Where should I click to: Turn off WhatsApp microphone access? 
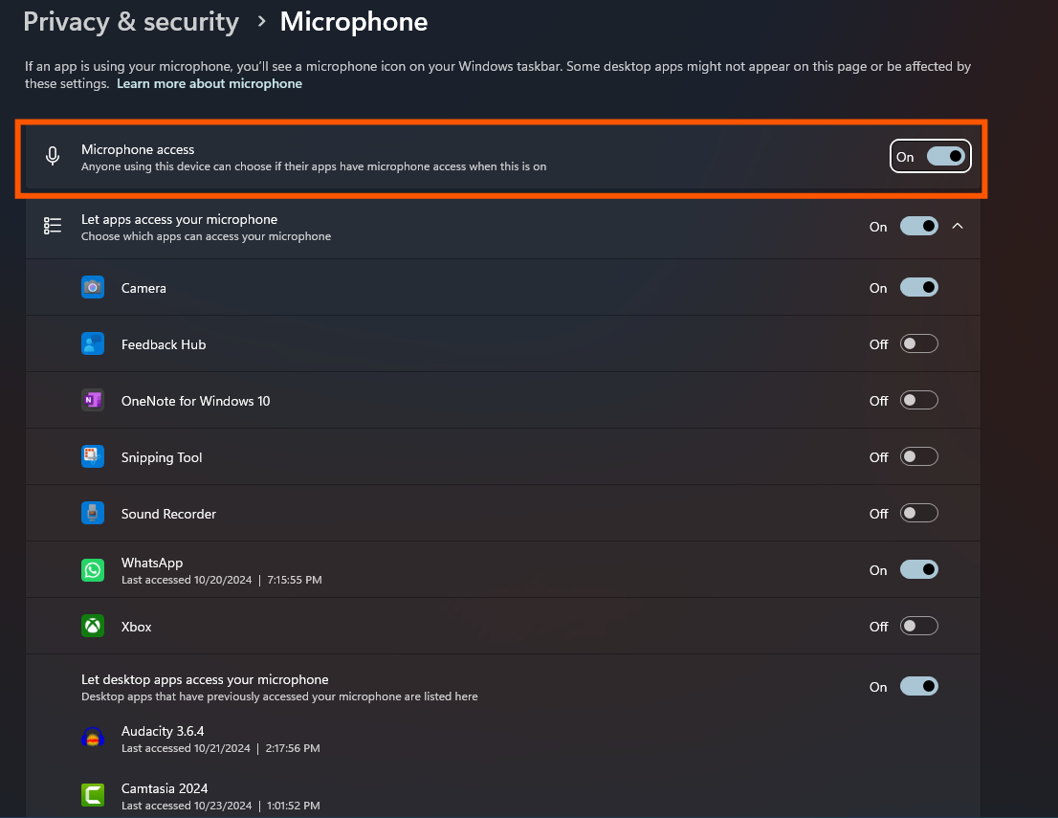(x=918, y=569)
